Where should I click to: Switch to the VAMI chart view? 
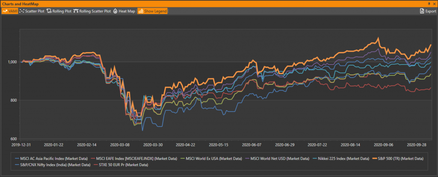(x=10, y=11)
